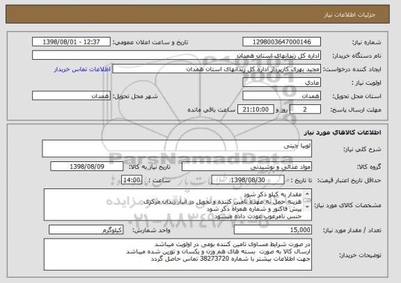The height and width of the screenshot is (283, 401).
Task: Click the label مشخصات کالای مورد نیاز
Action: [347, 205]
